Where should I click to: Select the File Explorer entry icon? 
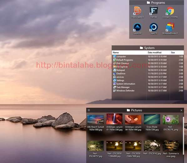click(x=114, y=67)
